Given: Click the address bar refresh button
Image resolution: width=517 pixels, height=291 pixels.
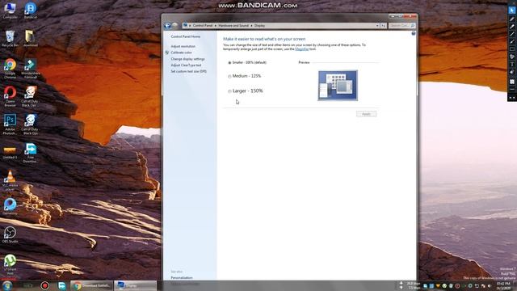Looking at the screenshot, I should 383,25.
